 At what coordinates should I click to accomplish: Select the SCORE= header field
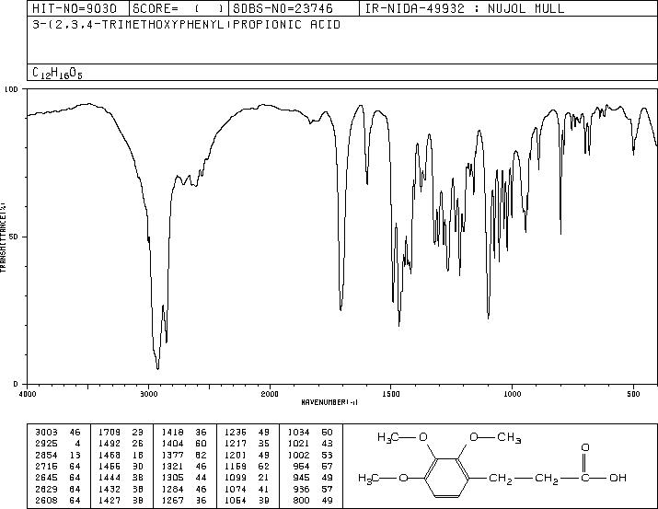179,8
